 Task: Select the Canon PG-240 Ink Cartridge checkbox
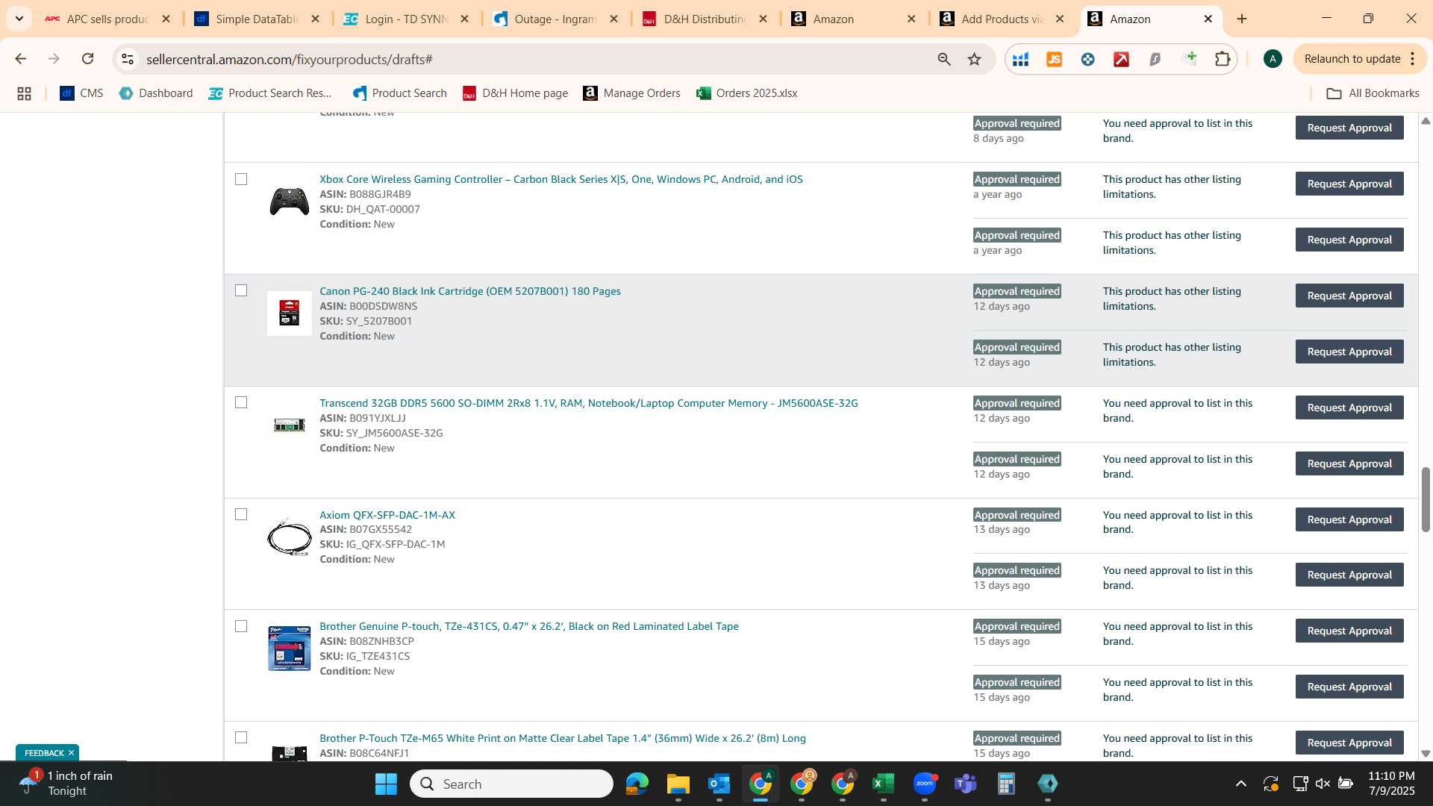(x=241, y=290)
